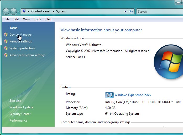Image resolution: width=183 pixels, height=135 pixels.
Task: Click the 'View basic information about your computer' heading
Action: pyautogui.click(x=101, y=30)
